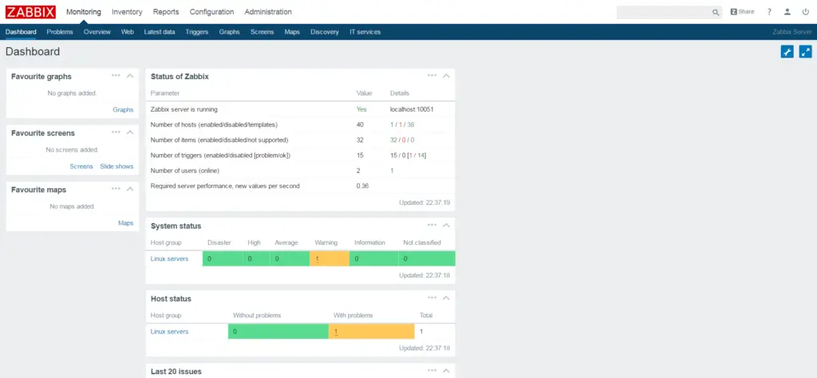Open Zabbix Share link
Screen dimensions: 817x378
click(743, 12)
